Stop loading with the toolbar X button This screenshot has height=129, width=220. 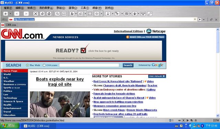click(x=36, y=14)
